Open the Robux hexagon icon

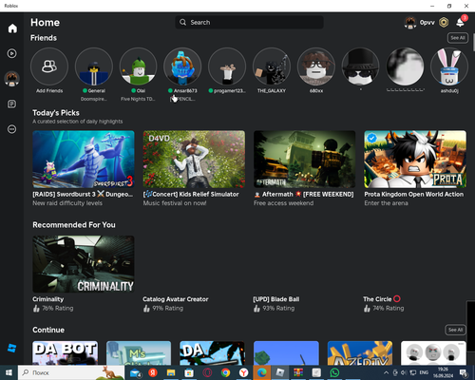click(444, 23)
